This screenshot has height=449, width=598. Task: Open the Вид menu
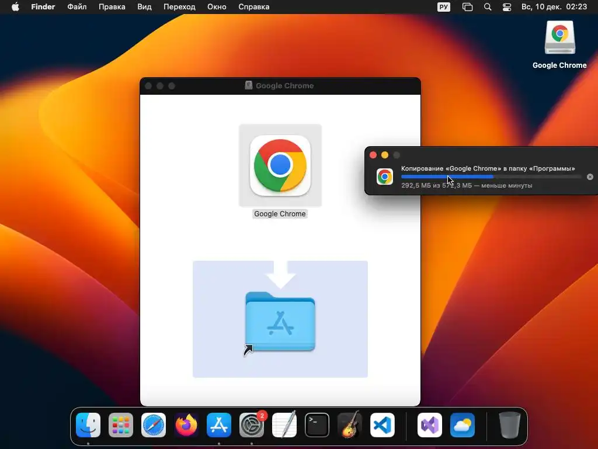coord(144,7)
